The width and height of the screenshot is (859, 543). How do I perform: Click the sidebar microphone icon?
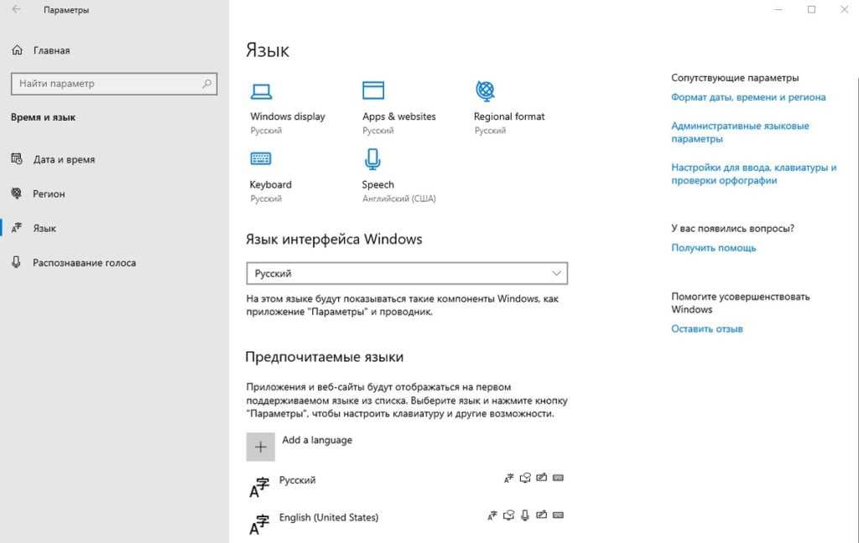(x=17, y=262)
